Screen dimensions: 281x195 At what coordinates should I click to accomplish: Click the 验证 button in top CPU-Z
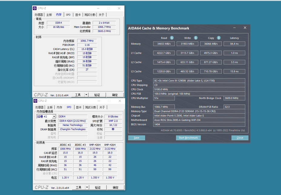(97, 94)
